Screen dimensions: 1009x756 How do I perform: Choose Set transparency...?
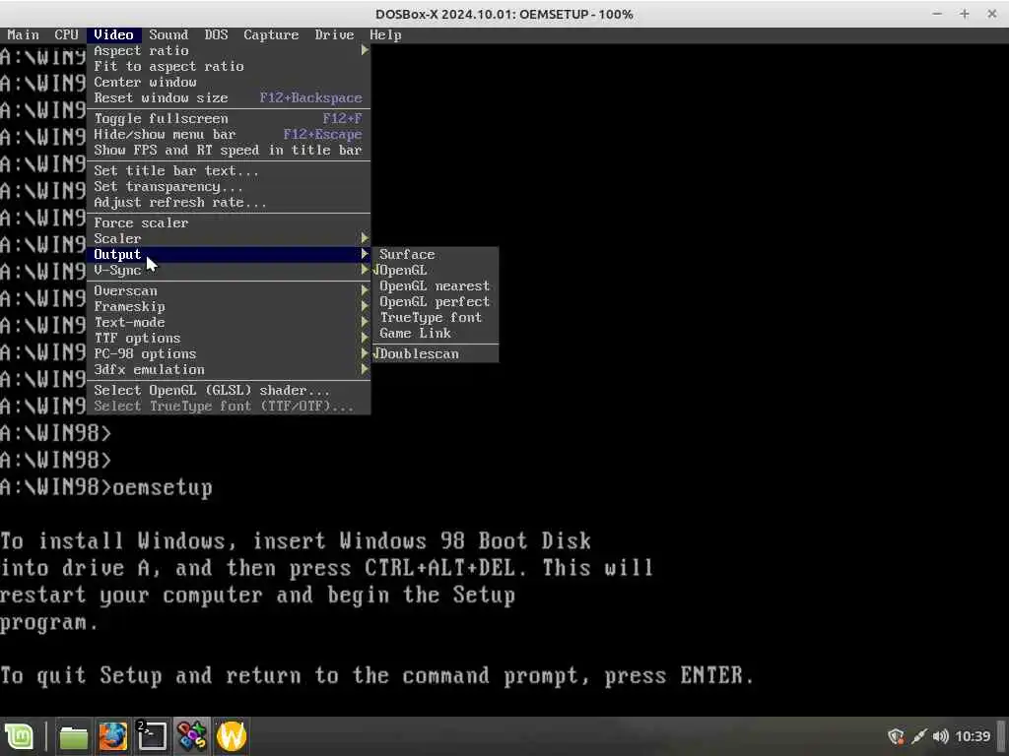229,186
